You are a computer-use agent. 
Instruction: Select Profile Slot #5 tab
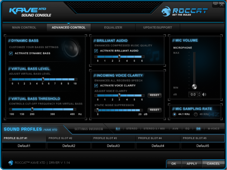203,138
